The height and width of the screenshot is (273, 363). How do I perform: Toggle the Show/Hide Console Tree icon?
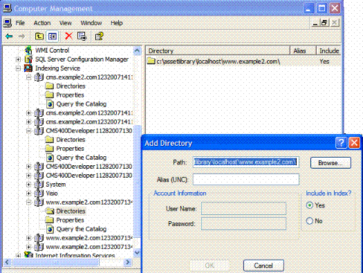[53, 37]
